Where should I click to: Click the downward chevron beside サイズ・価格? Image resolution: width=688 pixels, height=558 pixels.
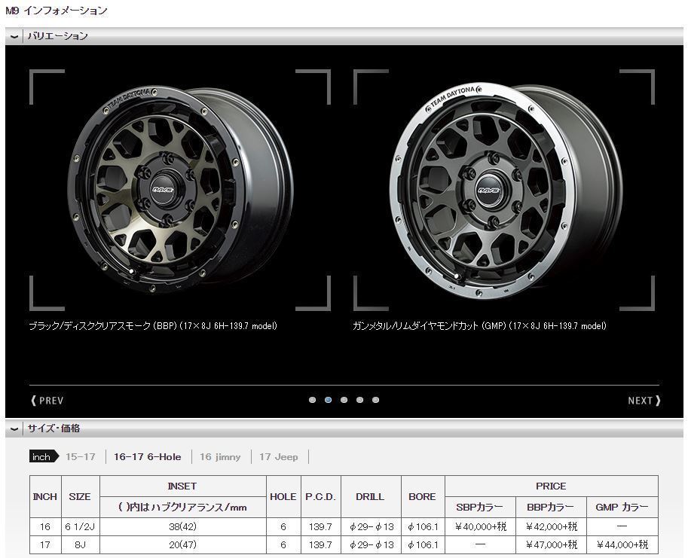click(15, 428)
